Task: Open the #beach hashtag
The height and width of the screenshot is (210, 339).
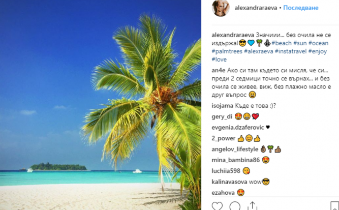Action: click(x=282, y=43)
